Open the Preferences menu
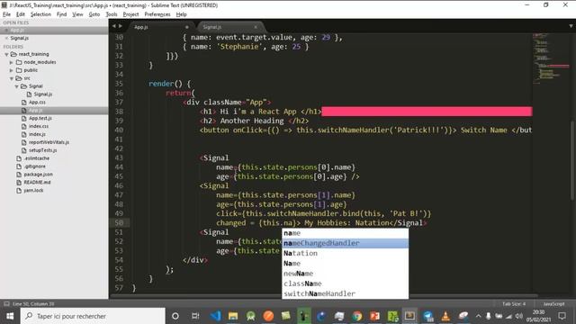The width and height of the screenshot is (576, 324). click(157, 14)
